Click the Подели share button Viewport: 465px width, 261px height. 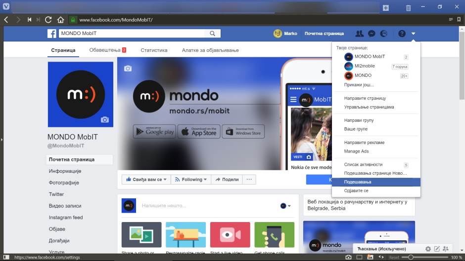[227, 179]
